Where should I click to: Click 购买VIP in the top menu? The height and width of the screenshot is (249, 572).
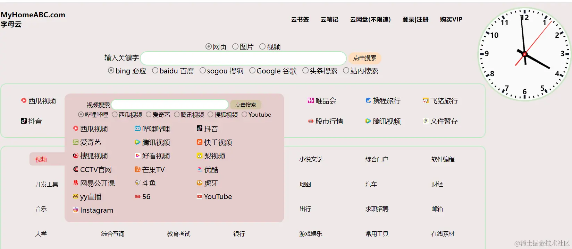pos(451,19)
